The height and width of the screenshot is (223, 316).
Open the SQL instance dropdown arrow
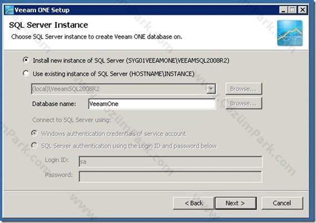pos(211,89)
